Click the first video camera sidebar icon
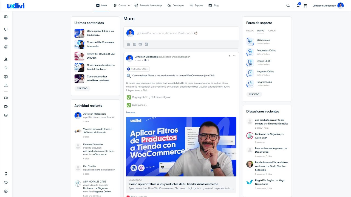351x197 pixels. point(6,98)
